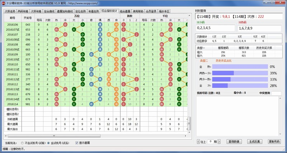This screenshot has width=287, height=153.
Task: Close the lottery analysis window
Action: pos(282,3)
